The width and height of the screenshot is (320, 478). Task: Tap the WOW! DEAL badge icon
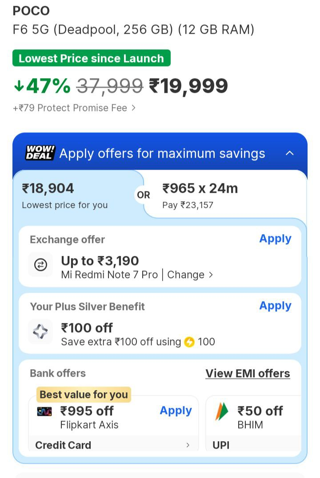(x=40, y=153)
